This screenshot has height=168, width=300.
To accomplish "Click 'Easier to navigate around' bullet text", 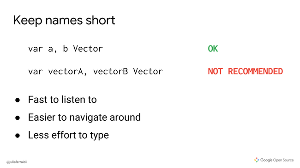I will (x=84, y=118).
